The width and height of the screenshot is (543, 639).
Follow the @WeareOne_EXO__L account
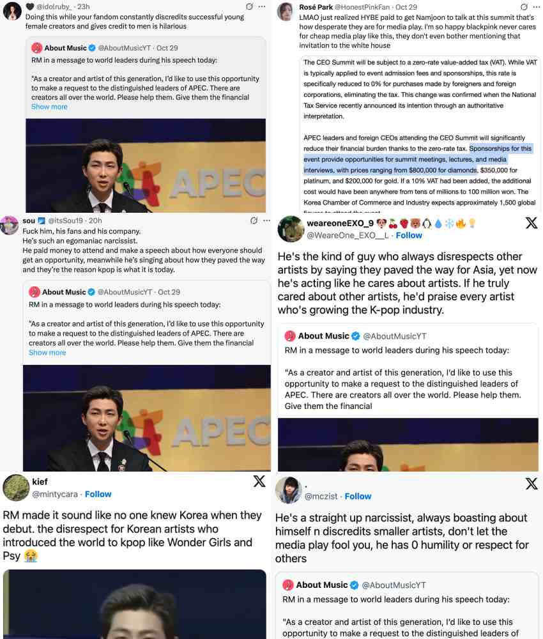[409, 236]
